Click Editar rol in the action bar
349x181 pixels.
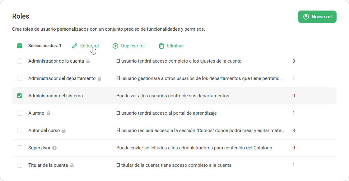(x=89, y=46)
